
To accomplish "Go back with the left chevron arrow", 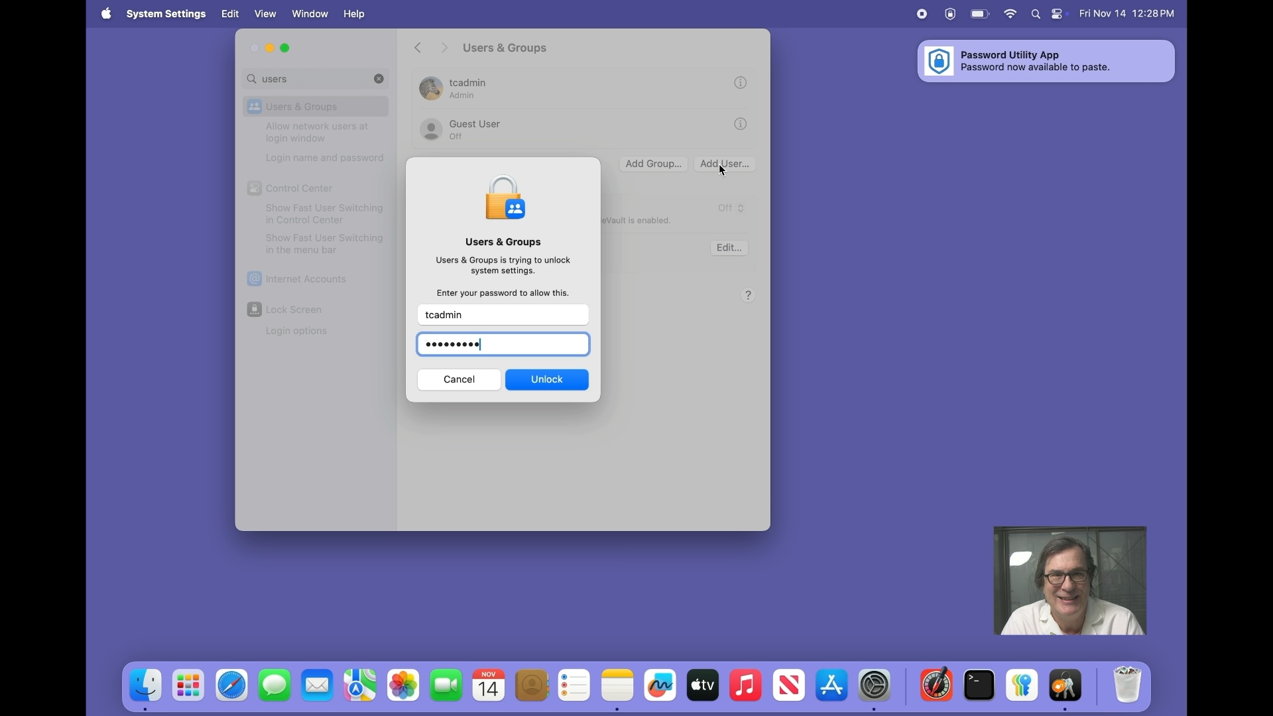I will [418, 48].
